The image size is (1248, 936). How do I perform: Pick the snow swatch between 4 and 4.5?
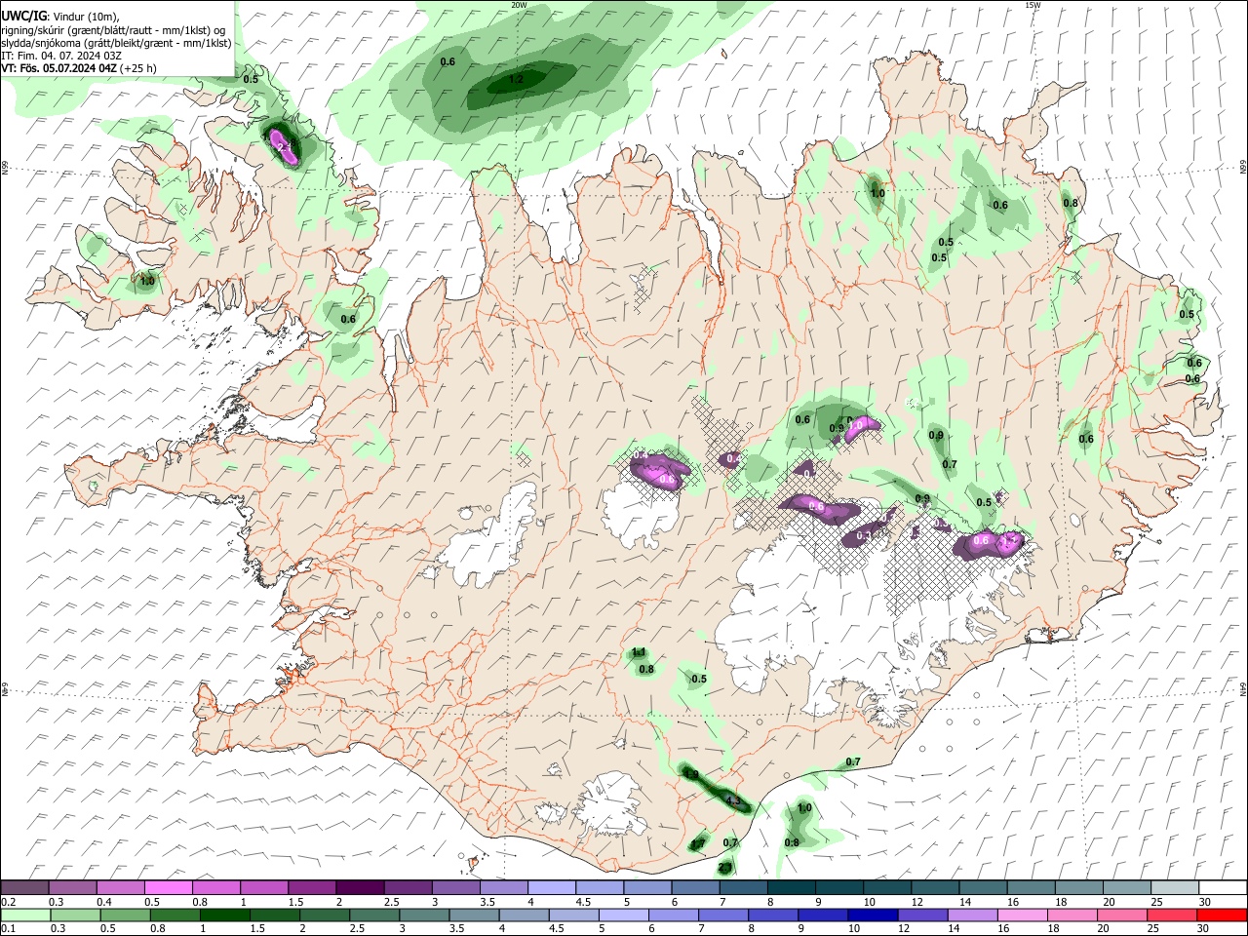click(552, 887)
